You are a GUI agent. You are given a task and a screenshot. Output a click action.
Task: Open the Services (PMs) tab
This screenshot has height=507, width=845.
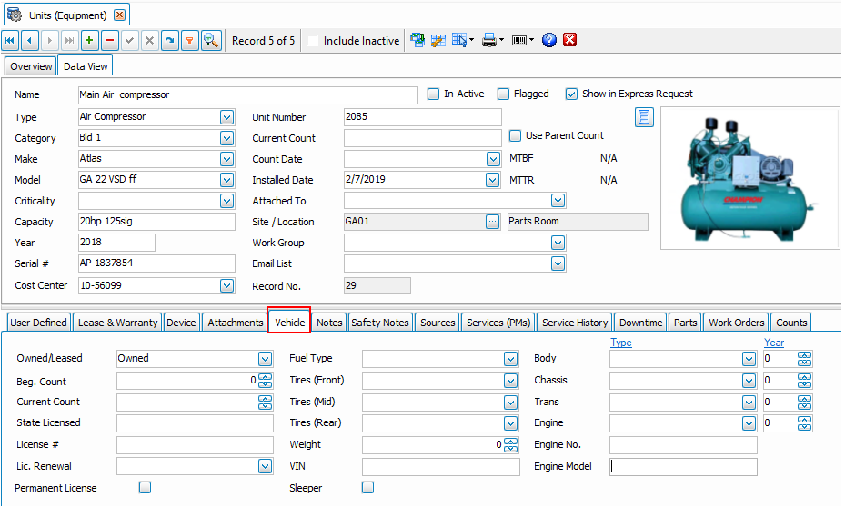point(498,323)
